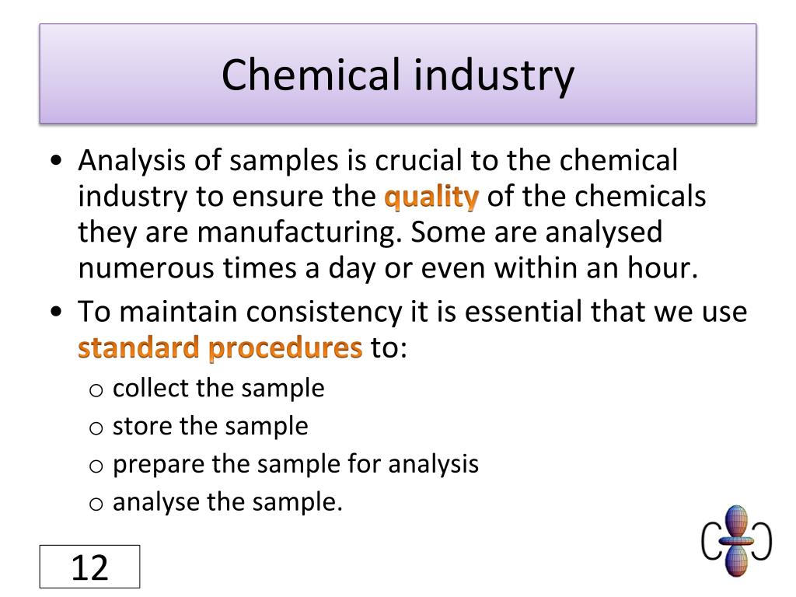
Task: Click the highlighted word quality
Action: click(x=431, y=197)
